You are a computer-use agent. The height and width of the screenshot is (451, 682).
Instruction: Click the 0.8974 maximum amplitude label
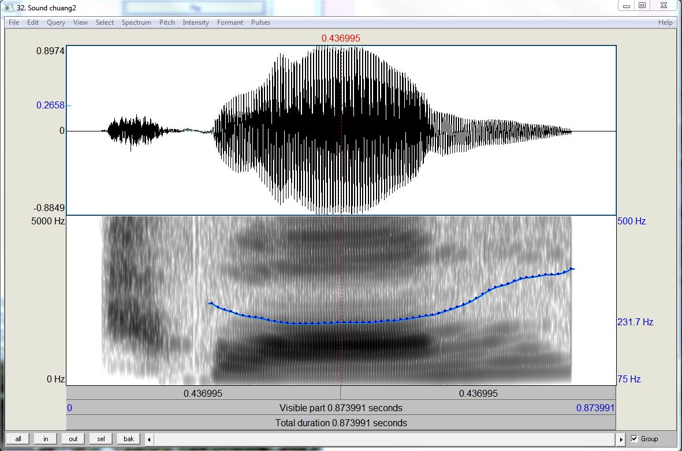50,51
